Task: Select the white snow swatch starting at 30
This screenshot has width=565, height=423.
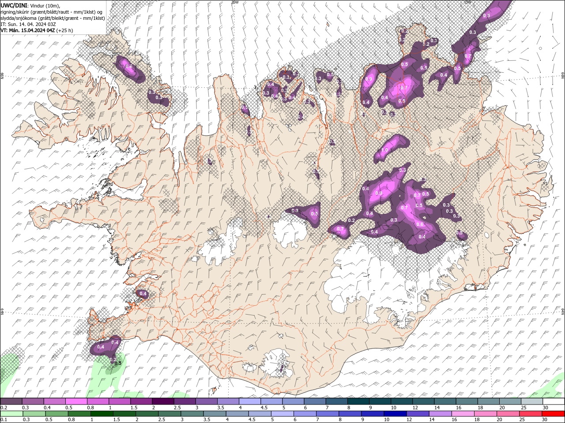Action: tap(554, 401)
